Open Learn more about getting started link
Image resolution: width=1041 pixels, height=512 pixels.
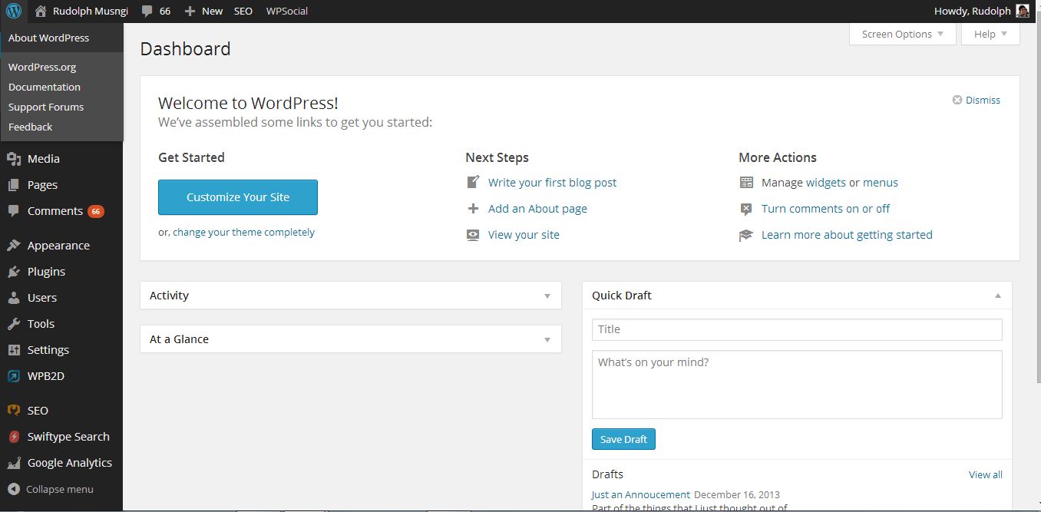pyautogui.click(x=847, y=235)
